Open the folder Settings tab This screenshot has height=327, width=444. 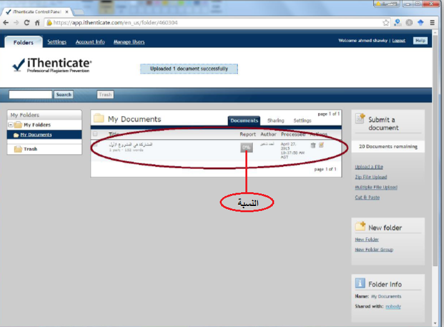(x=302, y=120)
